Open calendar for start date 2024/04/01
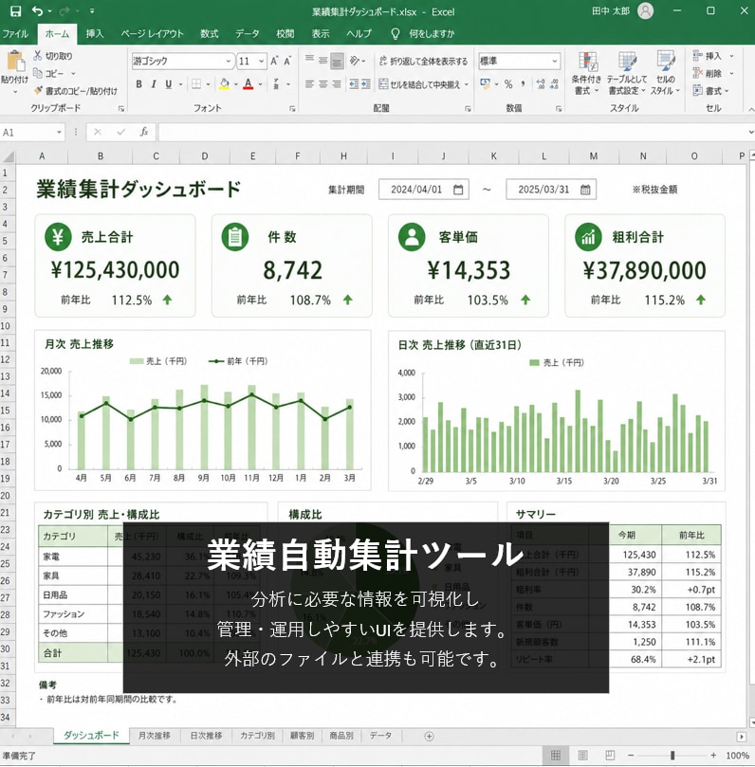Screen dimensions: 755x767 click(x=458, y=190)
